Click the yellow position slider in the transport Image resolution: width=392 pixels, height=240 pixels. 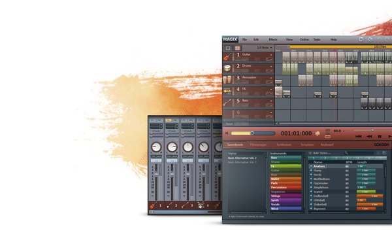pos(253,133)
